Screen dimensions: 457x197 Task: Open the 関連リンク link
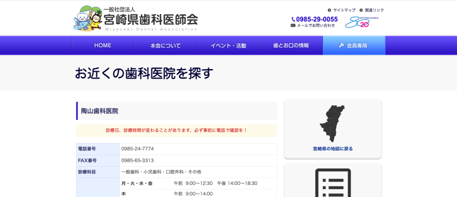pos(374,10)
